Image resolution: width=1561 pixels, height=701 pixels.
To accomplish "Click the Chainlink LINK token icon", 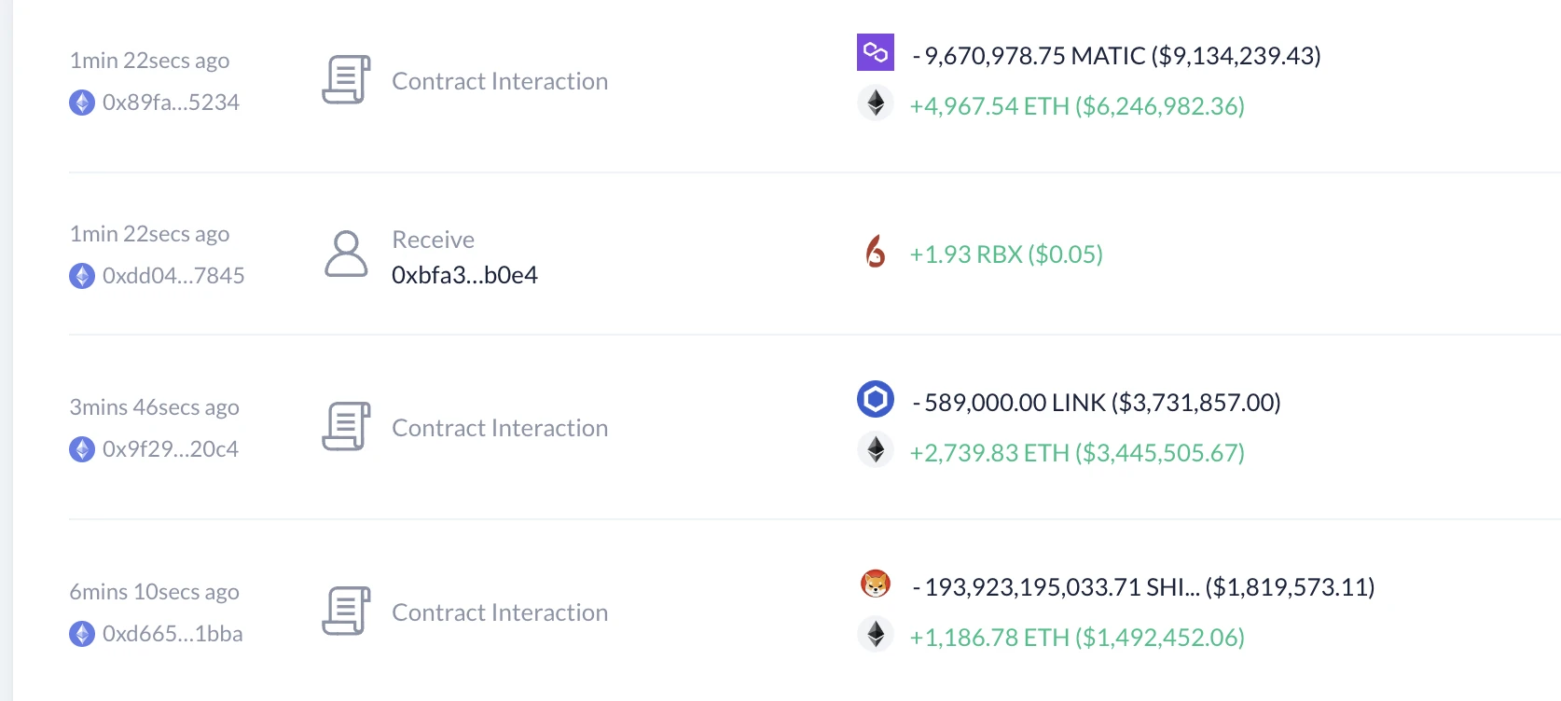I will (875, 400).
